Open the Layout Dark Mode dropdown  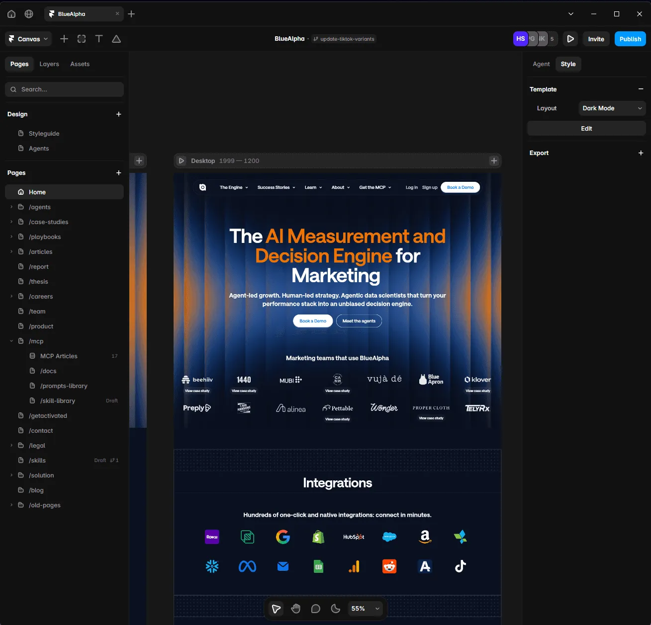point(612,108)
